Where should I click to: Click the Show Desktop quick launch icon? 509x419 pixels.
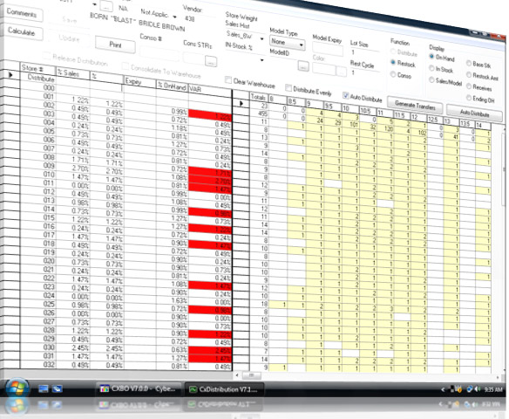44,388
